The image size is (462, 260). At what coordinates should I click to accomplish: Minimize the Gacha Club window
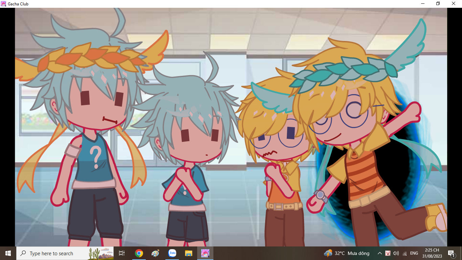423,4
